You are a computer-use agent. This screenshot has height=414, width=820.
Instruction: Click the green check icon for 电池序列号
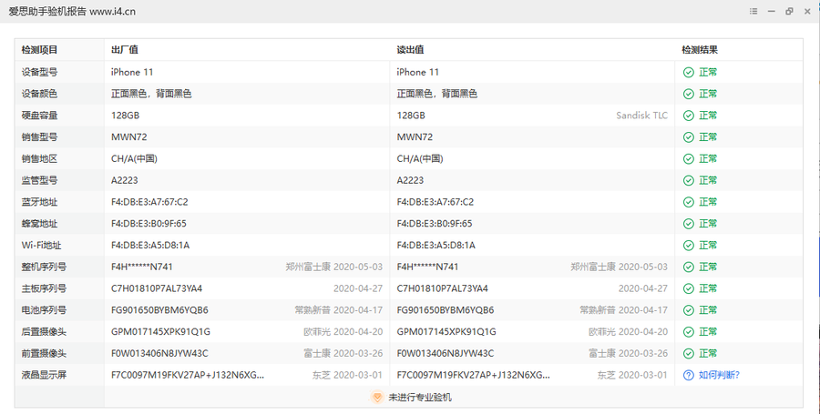(689, 310)
